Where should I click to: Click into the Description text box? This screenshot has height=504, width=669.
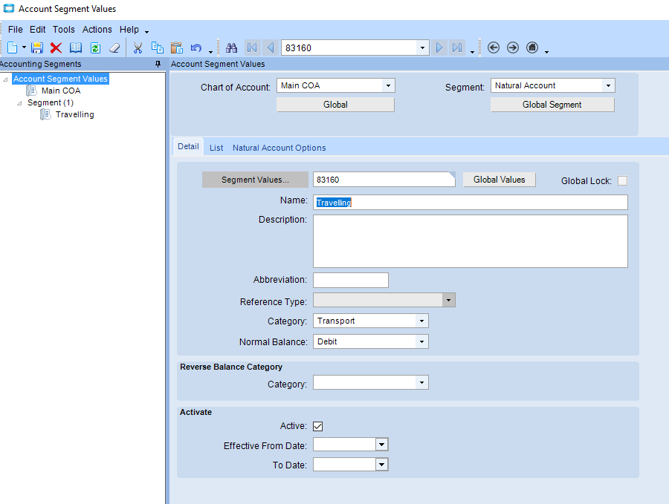(x=470, y=241)
